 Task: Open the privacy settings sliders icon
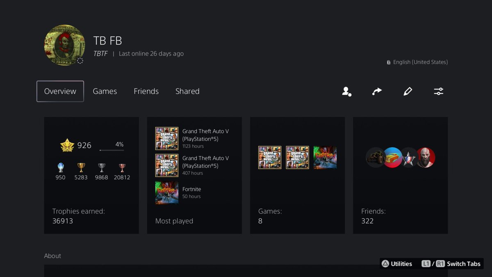438,91
